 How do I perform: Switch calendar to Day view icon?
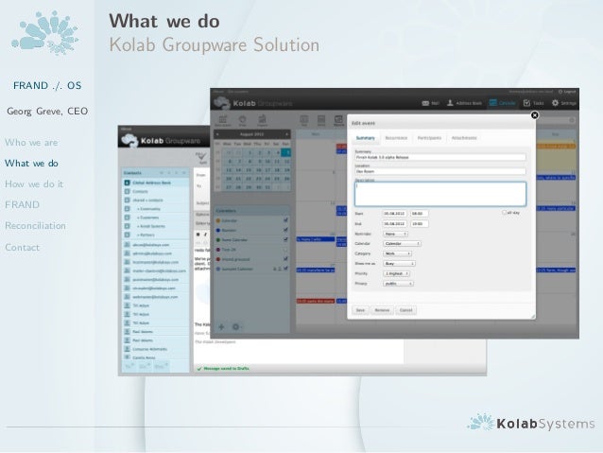click(303, 120)
